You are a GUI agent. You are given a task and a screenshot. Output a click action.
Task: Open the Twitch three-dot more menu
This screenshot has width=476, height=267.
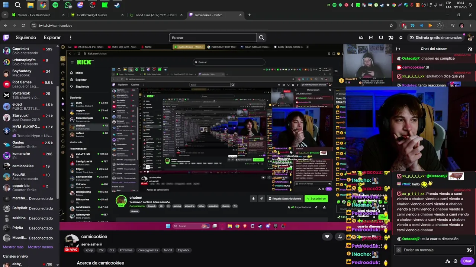coord(70,37)
